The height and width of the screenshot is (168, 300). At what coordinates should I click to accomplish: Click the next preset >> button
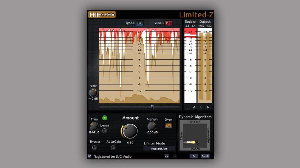pos(175,156)
